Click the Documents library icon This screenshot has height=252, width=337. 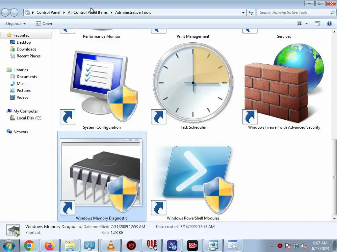[13, 76]
